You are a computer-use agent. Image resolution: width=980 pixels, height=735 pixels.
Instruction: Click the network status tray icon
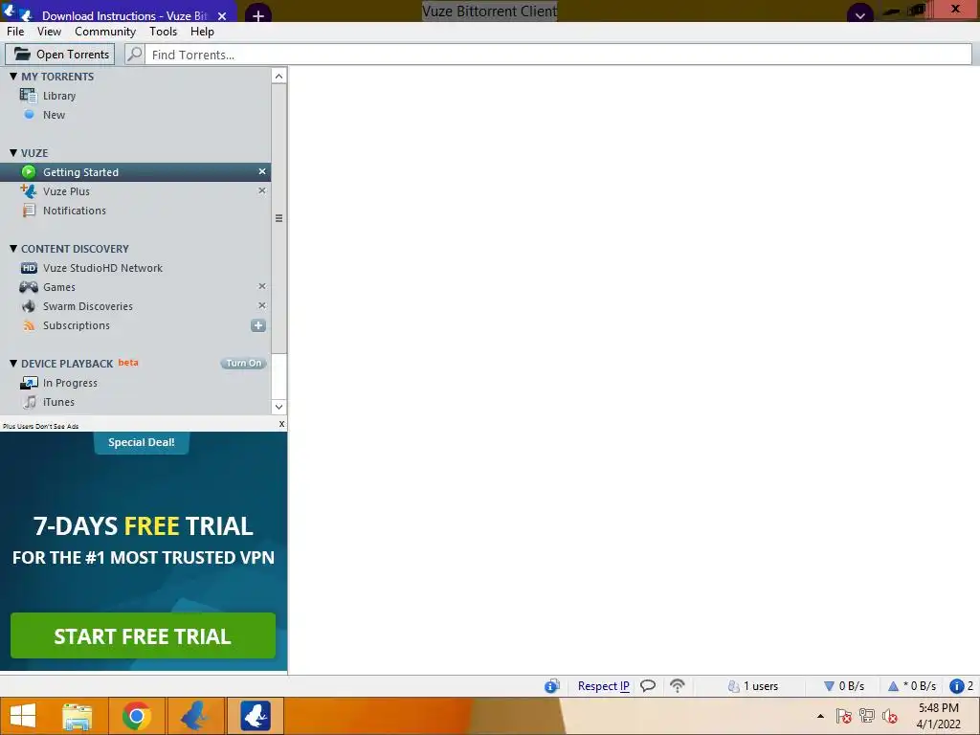866,716
